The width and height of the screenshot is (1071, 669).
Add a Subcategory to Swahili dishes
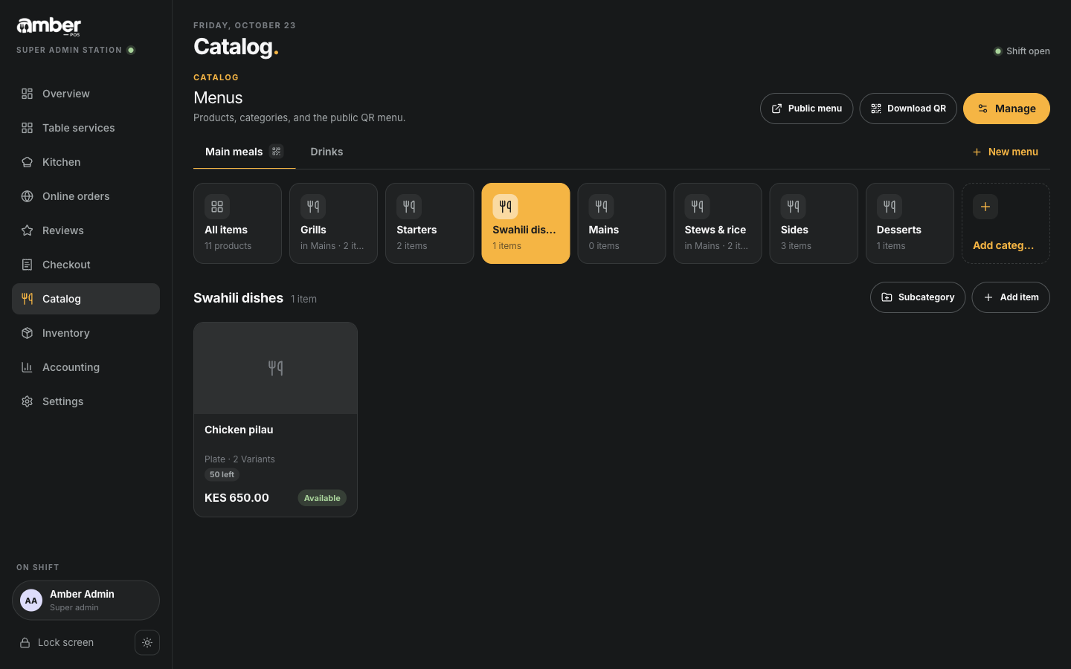click(918, 297)
